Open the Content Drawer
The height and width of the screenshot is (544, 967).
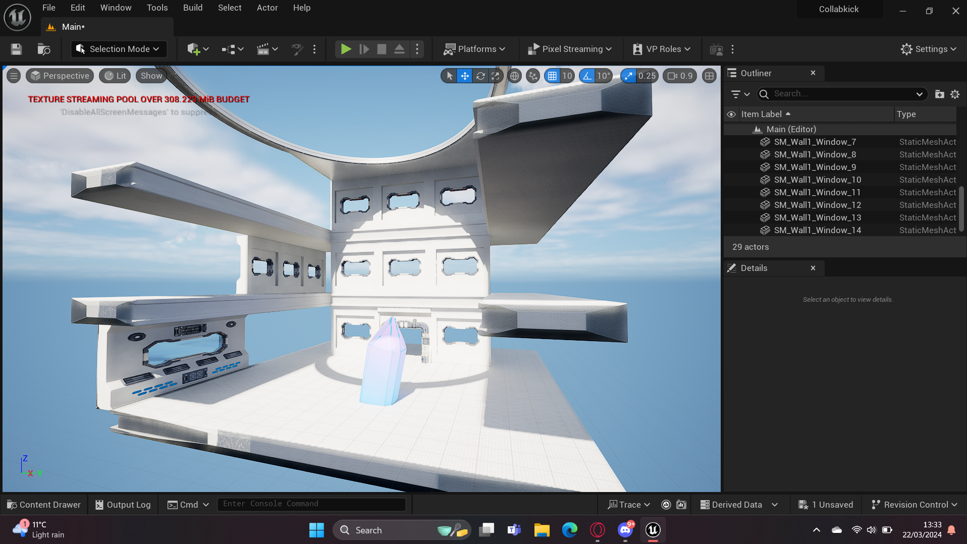pos(44,505)
